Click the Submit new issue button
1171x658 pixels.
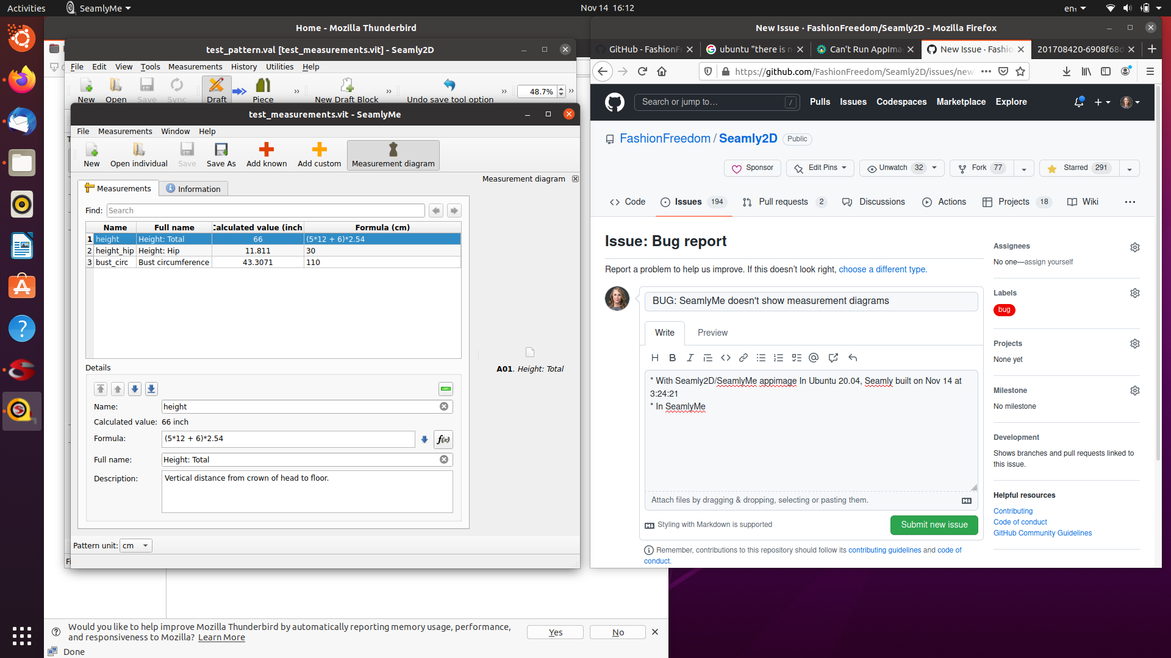pos(934,525)
